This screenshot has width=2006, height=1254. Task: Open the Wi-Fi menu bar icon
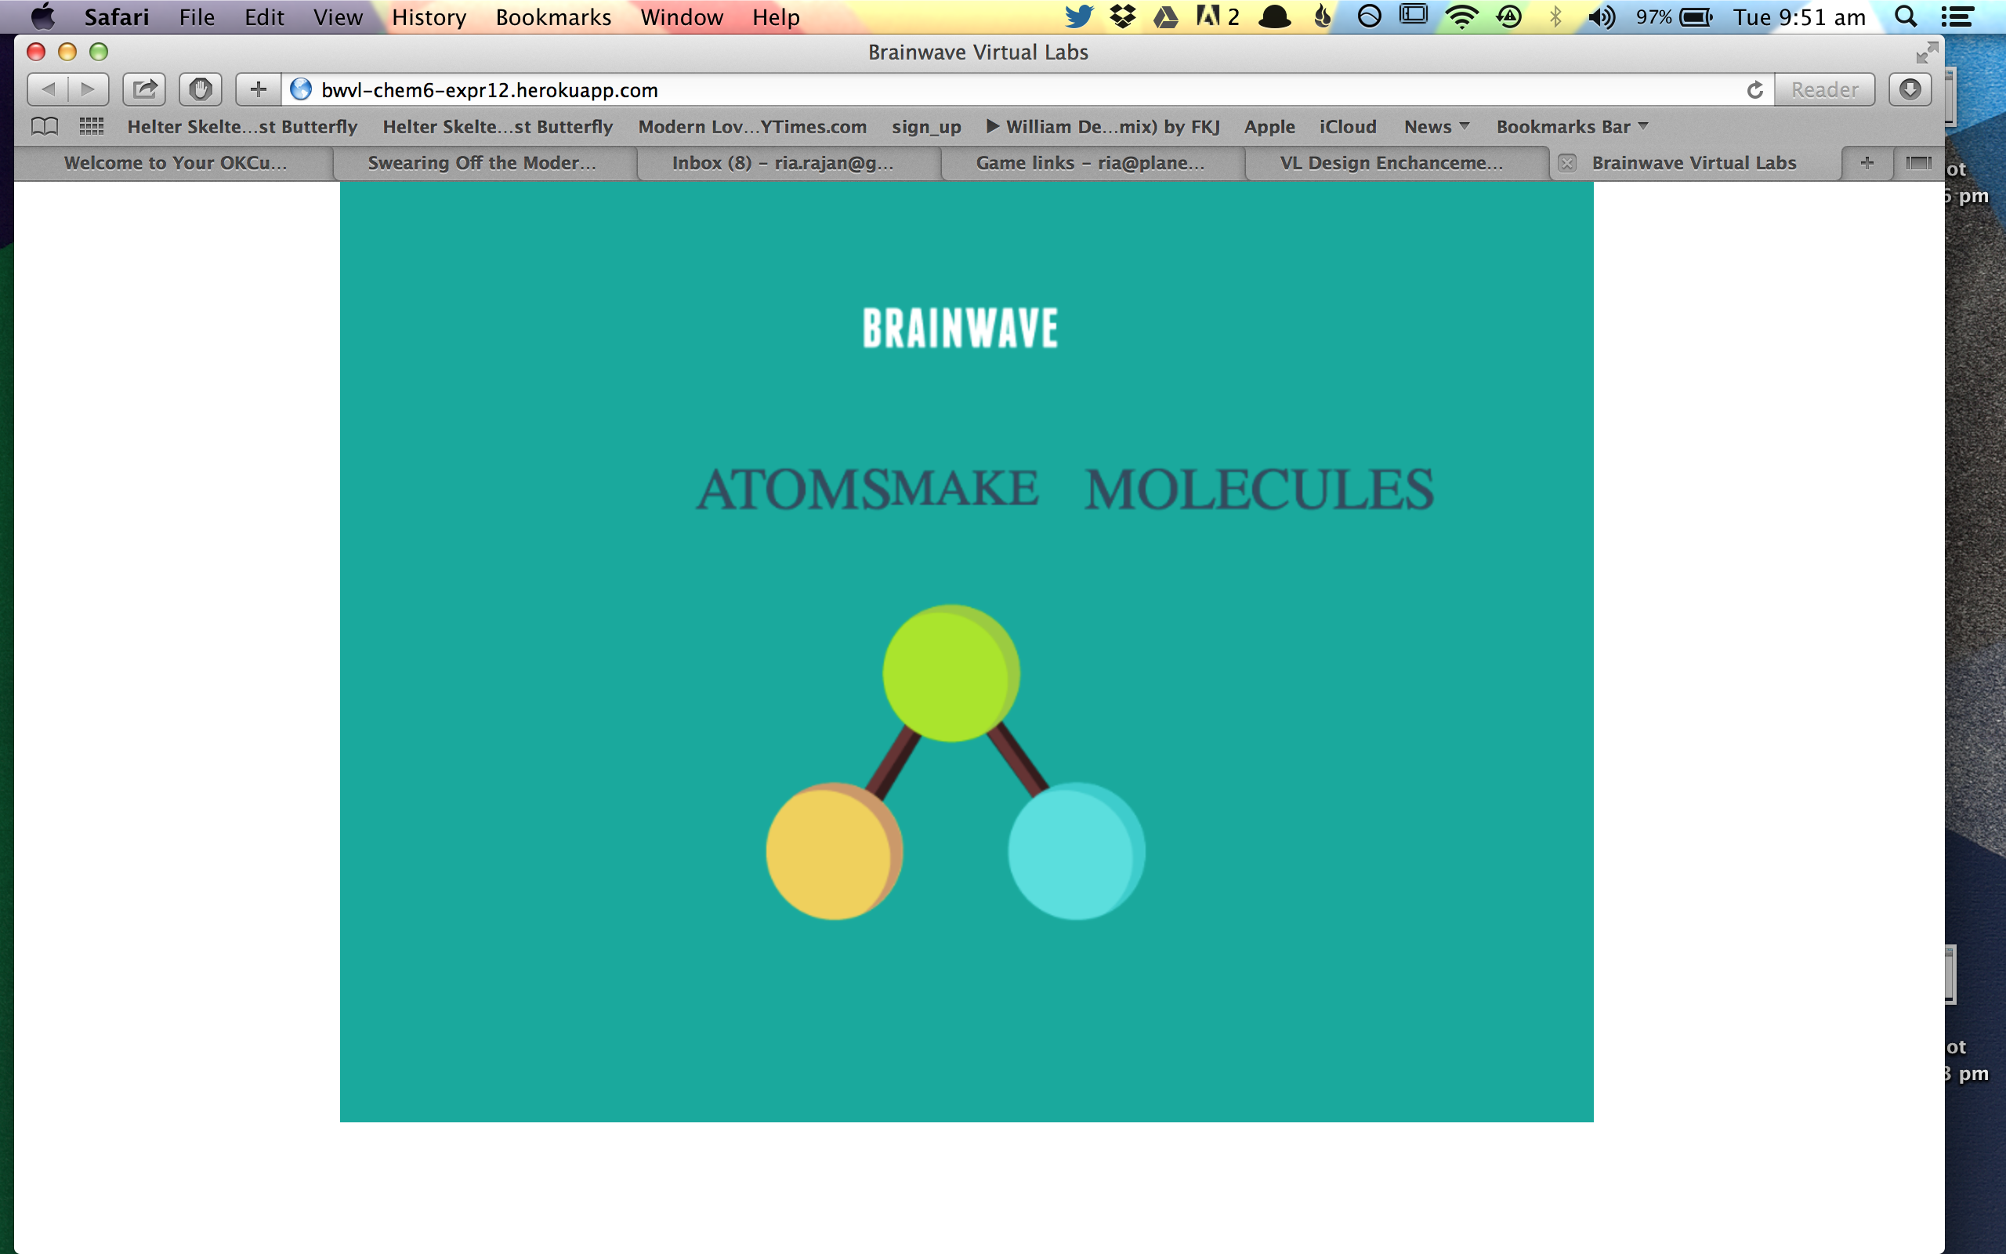(1461, 16)
